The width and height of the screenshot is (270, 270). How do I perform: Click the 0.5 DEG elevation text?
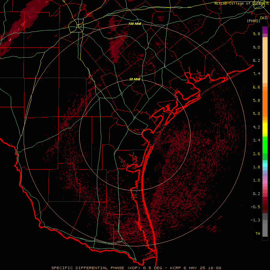(x=153, y=268)
